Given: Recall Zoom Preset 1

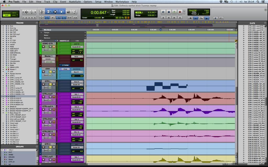Looking at the screenshot, I should coord(23,17).
